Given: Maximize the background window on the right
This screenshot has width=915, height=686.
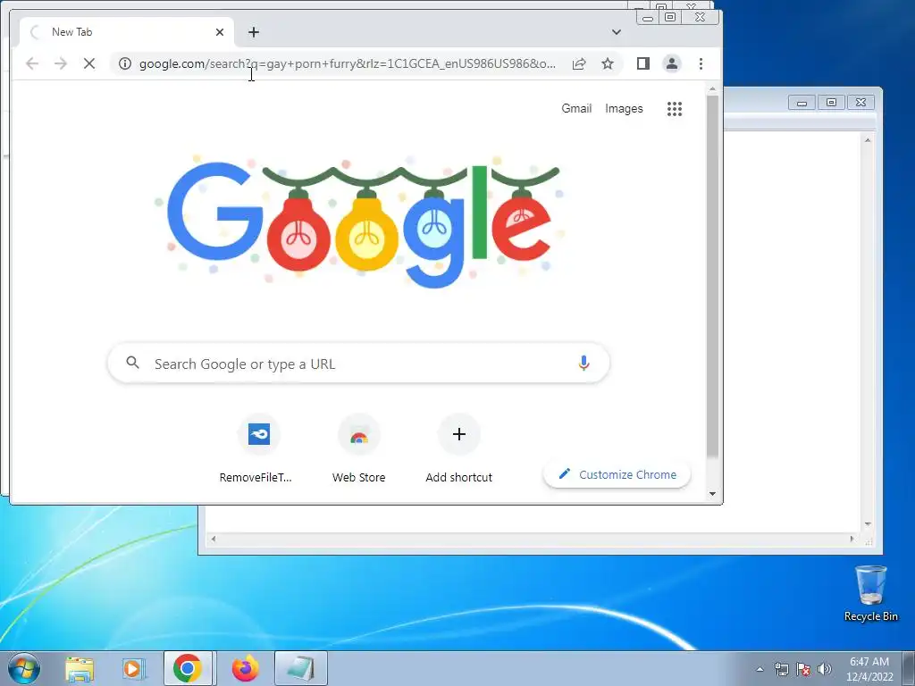Looking at the screenshot, I should (x=831, y=103).
